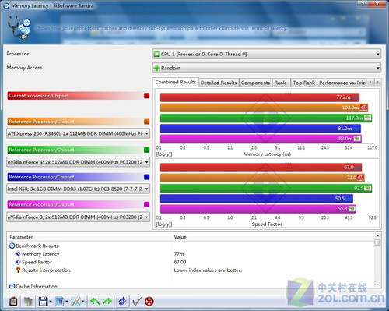Open the Memory Access Random dropdown
389x311 pixels.
coord(267,68)
